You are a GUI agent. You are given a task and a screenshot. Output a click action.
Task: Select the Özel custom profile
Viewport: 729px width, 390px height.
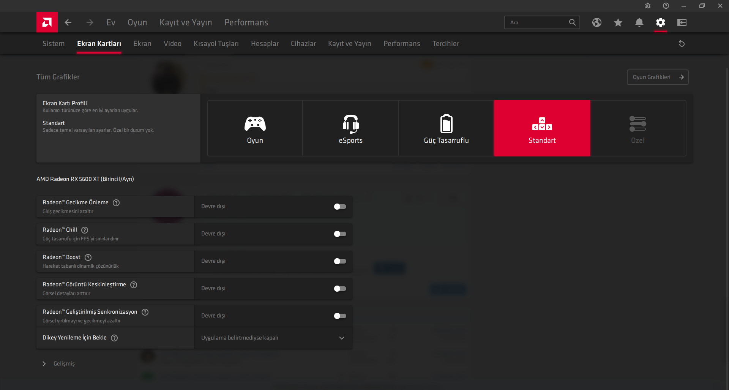click(638, 128)
